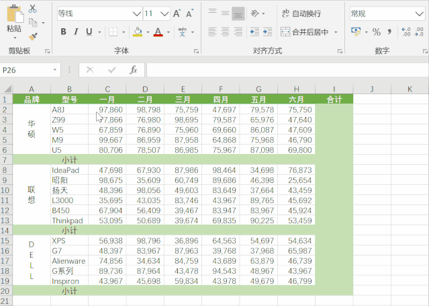Click cell containing IdeaPad

(70, 170)
